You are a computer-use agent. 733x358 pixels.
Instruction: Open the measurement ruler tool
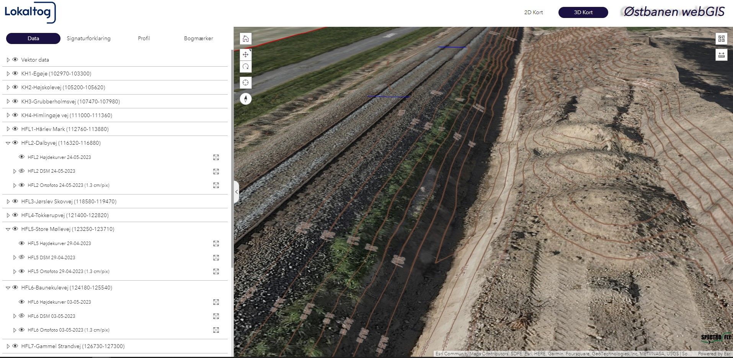pos(722,55)
